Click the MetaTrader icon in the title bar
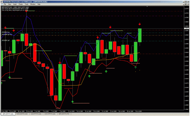The height and width of the screenshot is (116, 190). point(2,2)
